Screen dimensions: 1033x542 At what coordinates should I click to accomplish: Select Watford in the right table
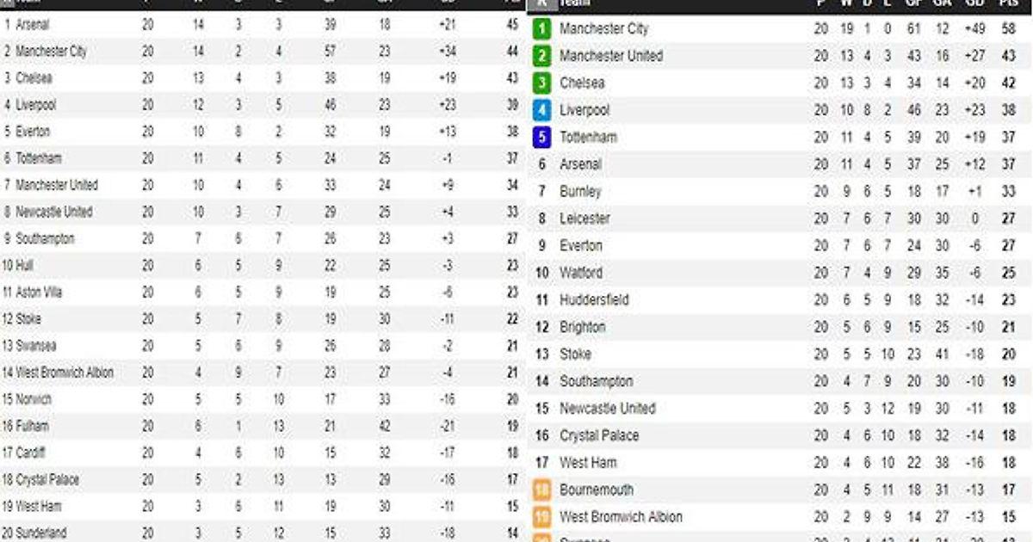coord(581,273)
